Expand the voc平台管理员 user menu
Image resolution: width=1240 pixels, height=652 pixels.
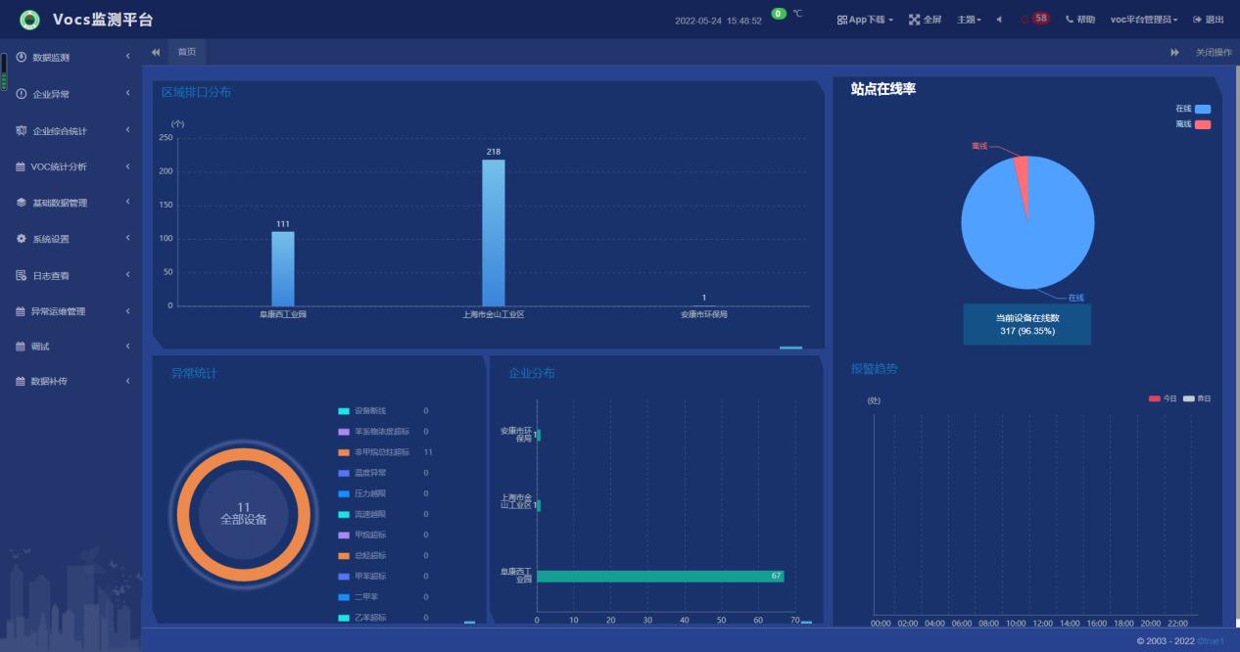(1144, 20)
